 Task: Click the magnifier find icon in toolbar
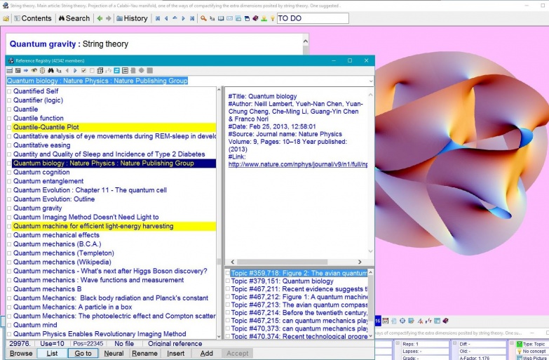203,18
